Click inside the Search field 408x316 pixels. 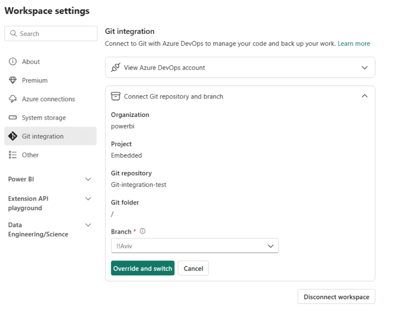coord(49,33)
